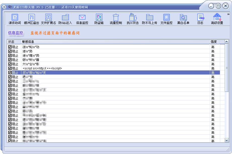Open the 缓冲区溢出 buffer overflow settings
The height and width of the screenshot is (154, 232).
coord(31,19)
